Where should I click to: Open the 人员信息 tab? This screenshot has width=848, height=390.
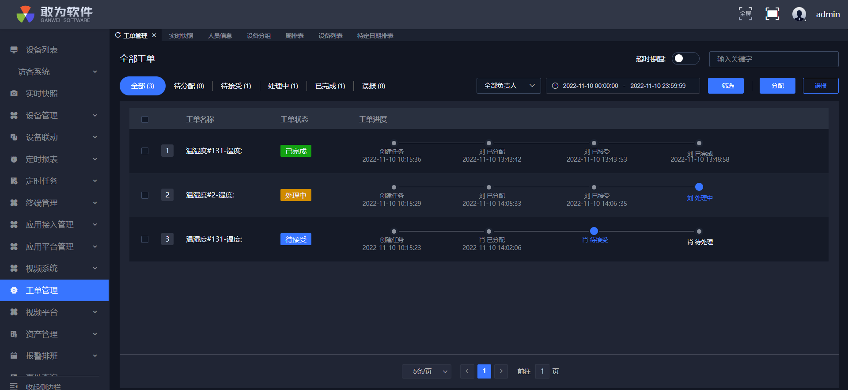pyautogui.click(x=220, y=36)
